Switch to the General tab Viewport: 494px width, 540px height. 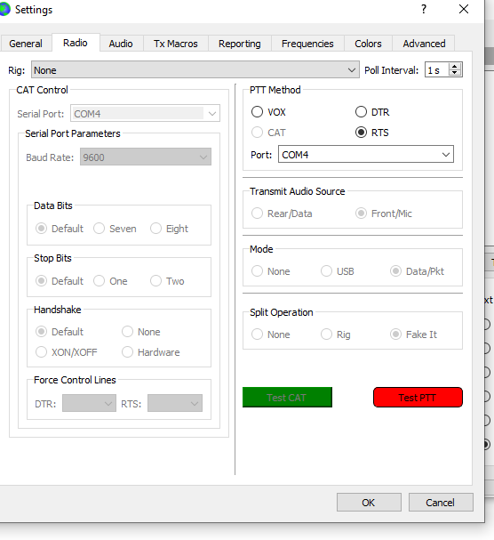(x=26, y=44)
